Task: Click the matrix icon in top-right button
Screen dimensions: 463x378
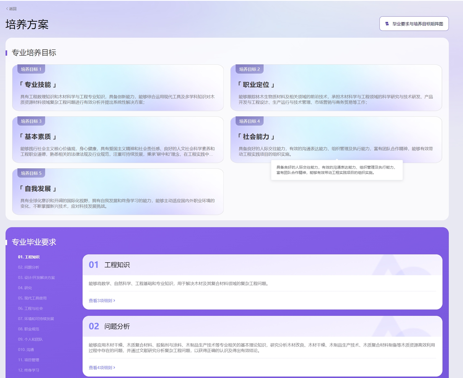Action: coord(387,24)
